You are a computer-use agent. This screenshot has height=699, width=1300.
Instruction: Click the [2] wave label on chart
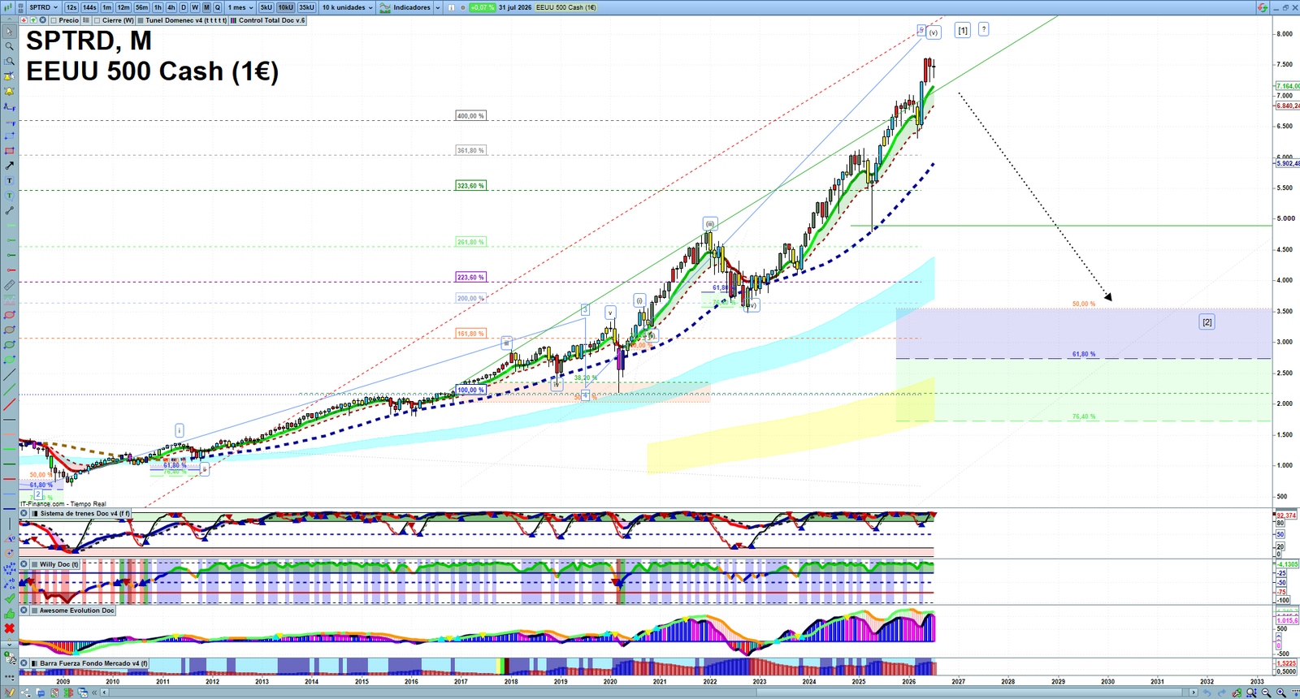pos(1207,322)
